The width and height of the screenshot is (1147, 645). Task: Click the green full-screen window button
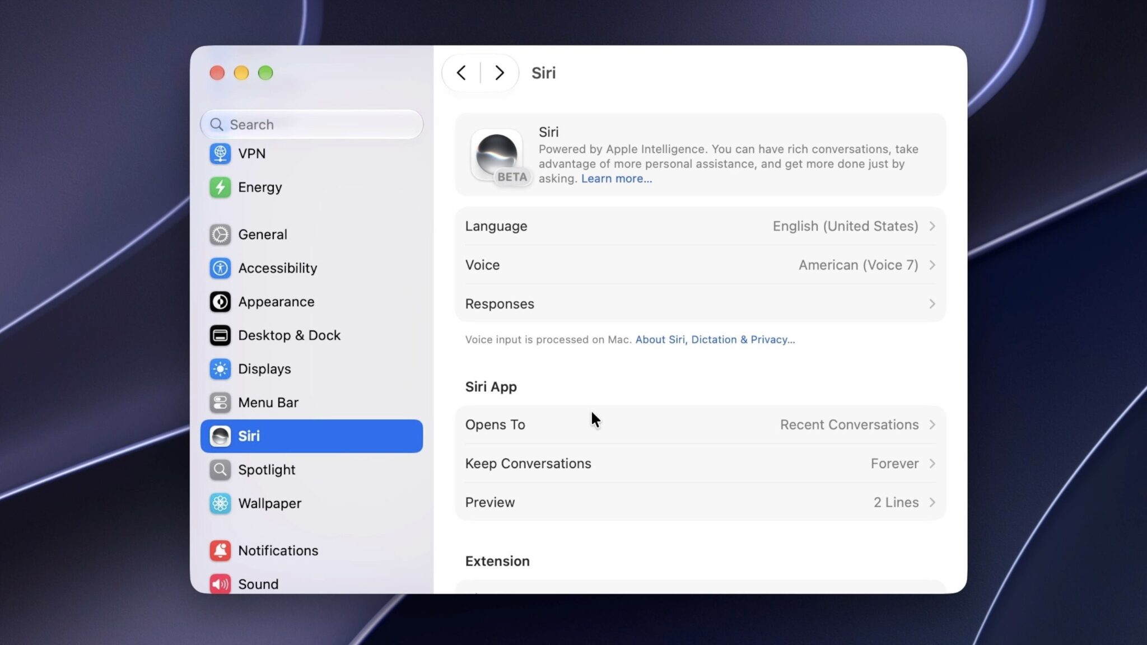click(x=265, y=73)
